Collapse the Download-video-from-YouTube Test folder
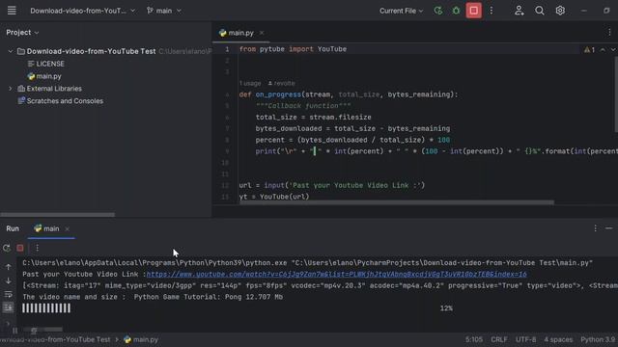The image size is (618, 347). (x=11, y=51)
